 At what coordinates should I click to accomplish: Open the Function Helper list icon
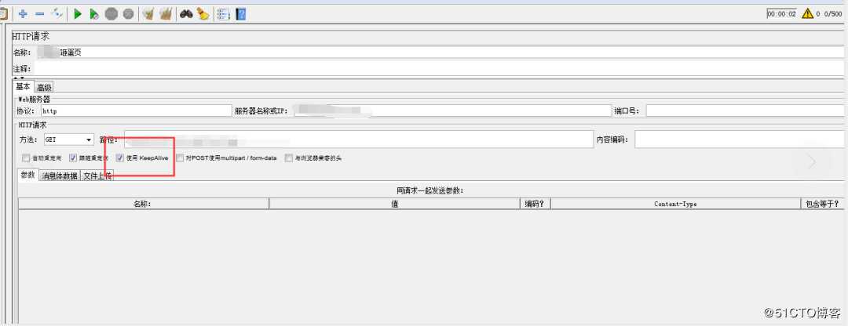223,14
